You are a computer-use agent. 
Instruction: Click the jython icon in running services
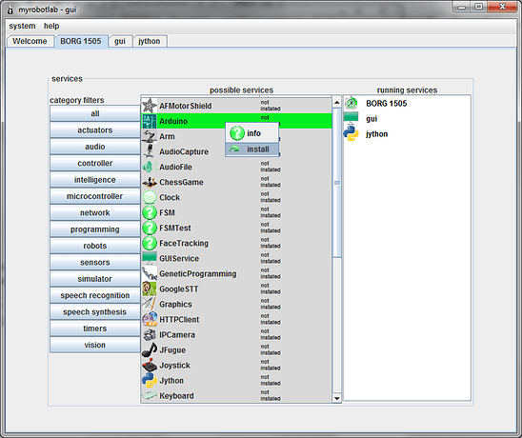[351, 134]
